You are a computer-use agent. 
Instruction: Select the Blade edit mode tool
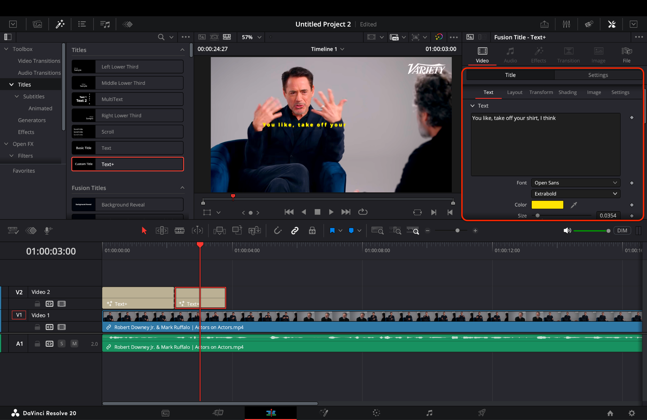179,231
